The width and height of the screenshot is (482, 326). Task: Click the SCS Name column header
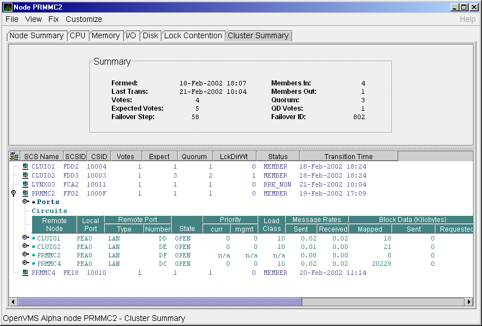click(x=41, y=156)
